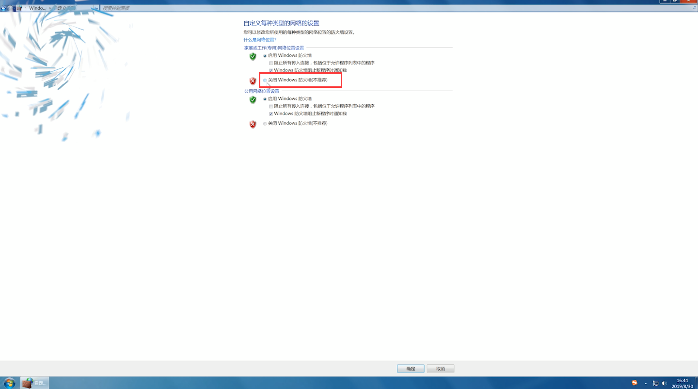Screen dimensions: 698x389
Task: Click the firewall 自定... taskbar button
Action: pyautogui.click(x=34, y=383)
